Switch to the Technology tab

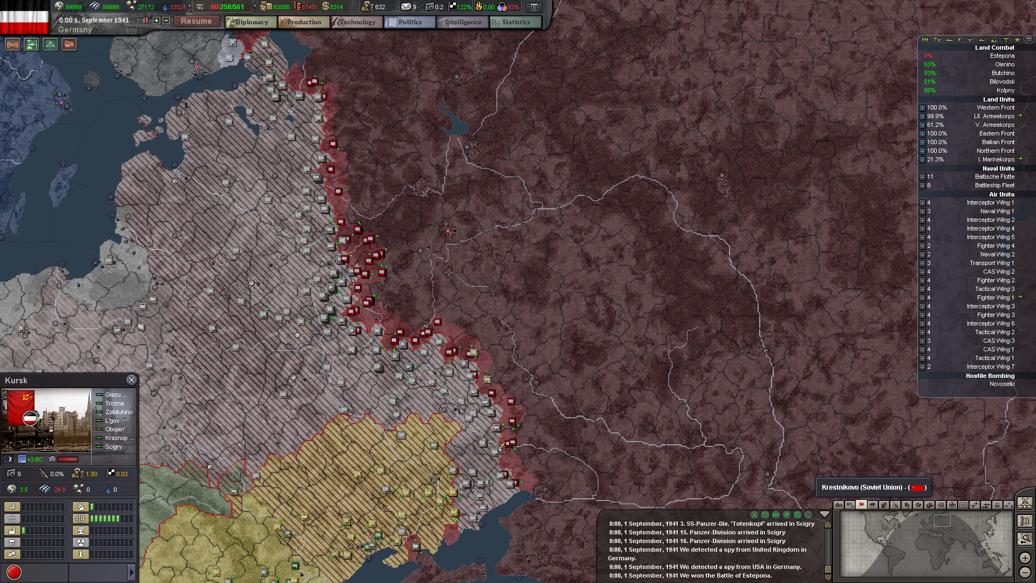coord(357,22)
